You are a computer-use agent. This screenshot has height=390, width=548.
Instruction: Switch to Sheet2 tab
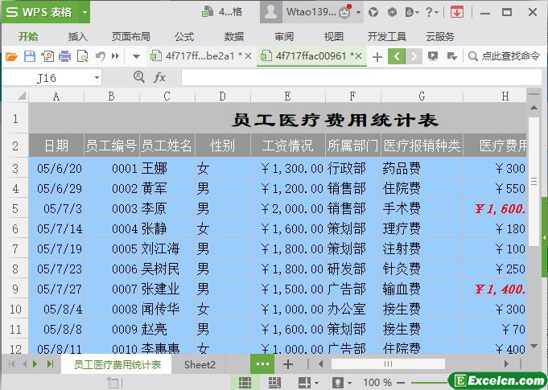[200, 364]
